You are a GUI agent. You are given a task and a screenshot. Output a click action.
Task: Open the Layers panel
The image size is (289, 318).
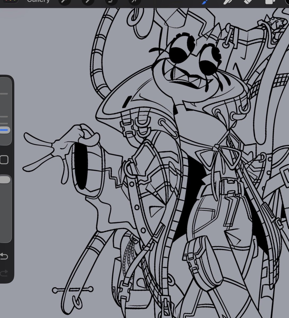pyautogui.click(x=270, y=2)
